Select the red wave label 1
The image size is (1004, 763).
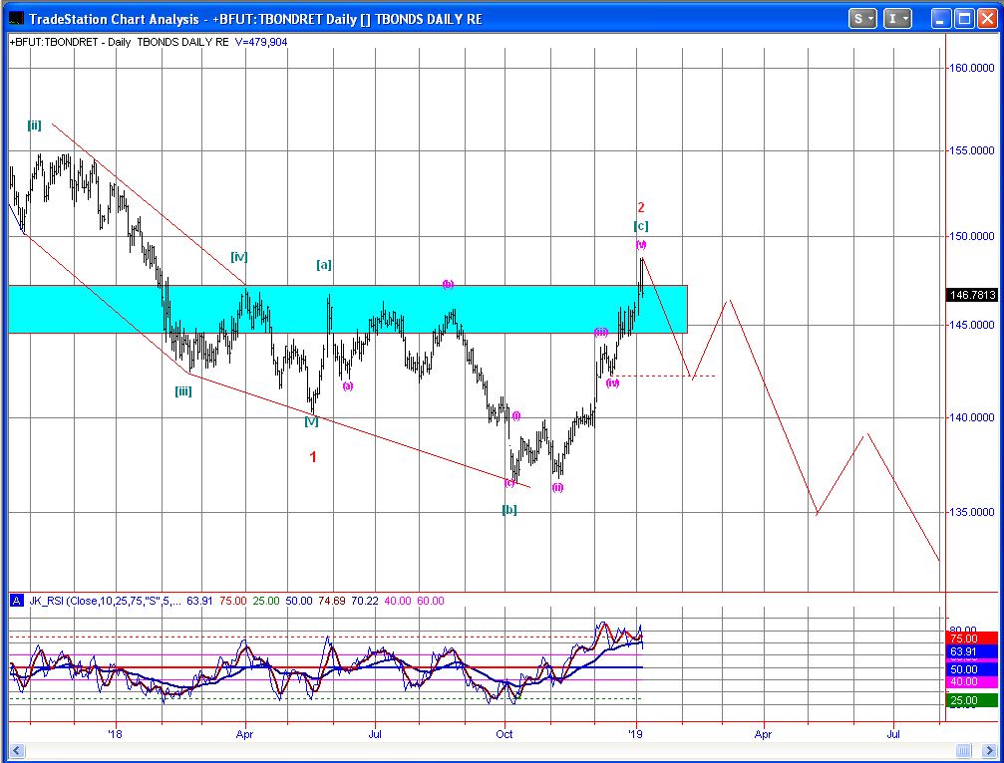[313, 456]
